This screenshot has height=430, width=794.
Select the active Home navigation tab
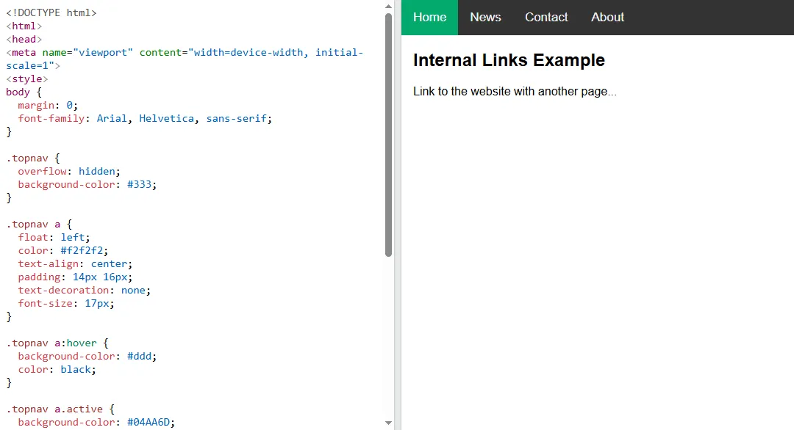(429, 17)
